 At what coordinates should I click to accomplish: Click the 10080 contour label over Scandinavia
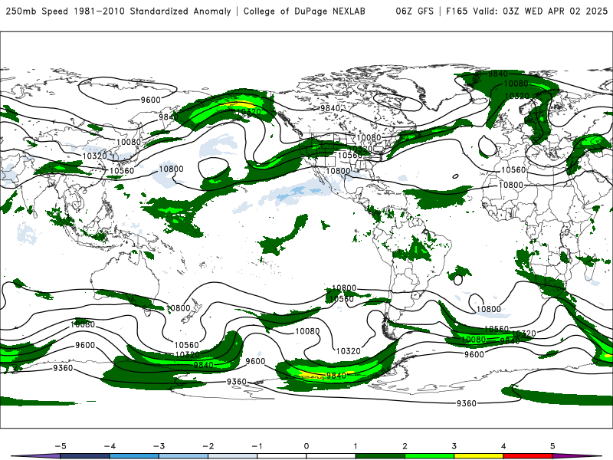pos(516,84)
